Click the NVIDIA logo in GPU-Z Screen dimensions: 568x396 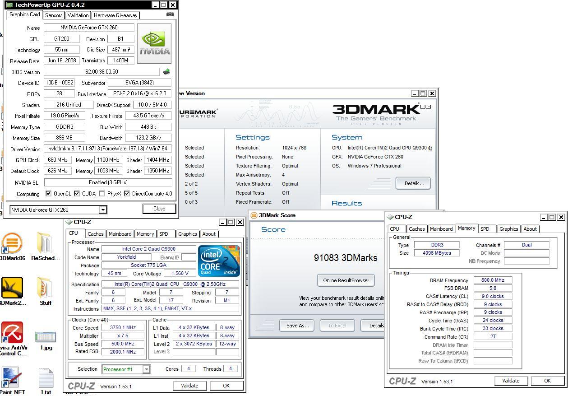pyautogui.click(x=154, y=44)
